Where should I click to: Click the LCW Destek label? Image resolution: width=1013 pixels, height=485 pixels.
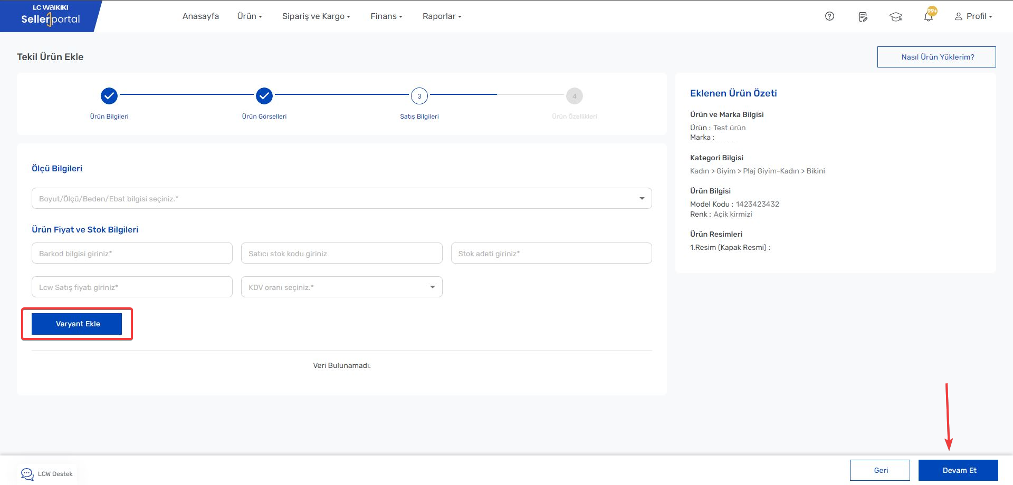pyautogui.click(x=55, y=474)
